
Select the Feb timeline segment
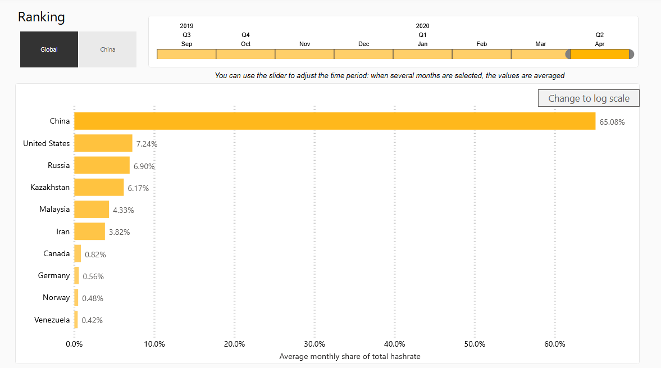pyautogui.click(x=481, y=54)
